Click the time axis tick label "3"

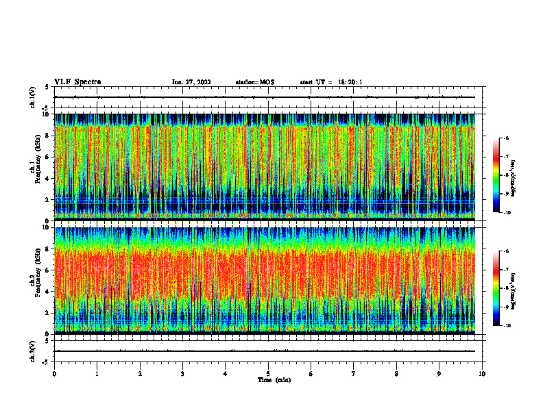[182, 374]
